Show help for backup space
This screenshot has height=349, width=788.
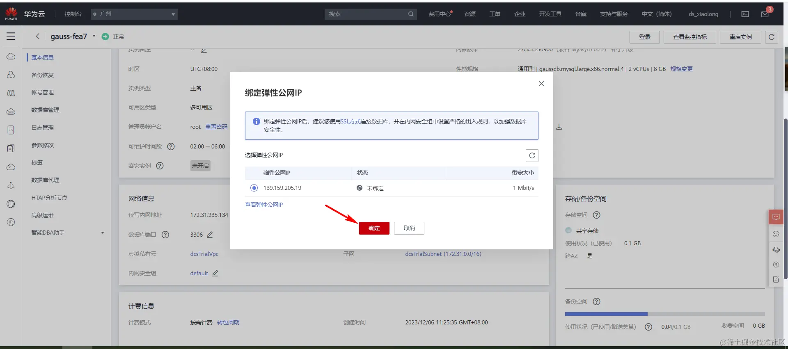pos(597,301)
